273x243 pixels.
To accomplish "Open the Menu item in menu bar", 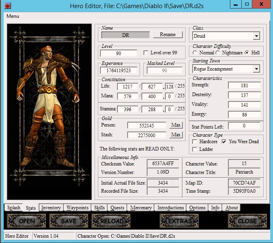I will (13, 16).
